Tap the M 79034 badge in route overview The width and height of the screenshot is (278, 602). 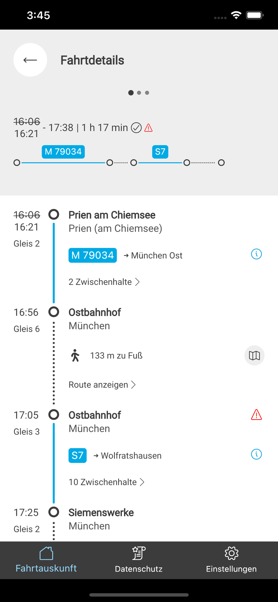(63, 152)
